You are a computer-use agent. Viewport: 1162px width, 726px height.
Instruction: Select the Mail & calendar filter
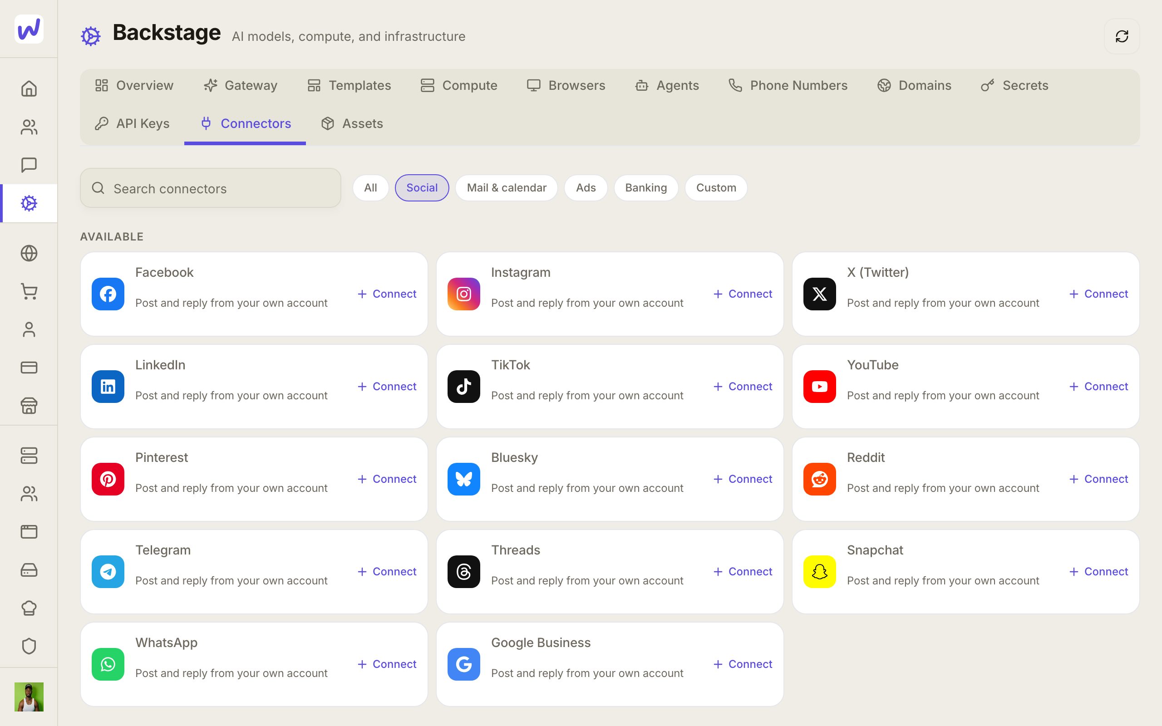[507, 188]
